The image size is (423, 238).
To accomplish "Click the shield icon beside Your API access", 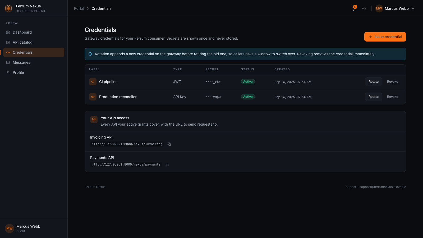I will tap(94, 120).
